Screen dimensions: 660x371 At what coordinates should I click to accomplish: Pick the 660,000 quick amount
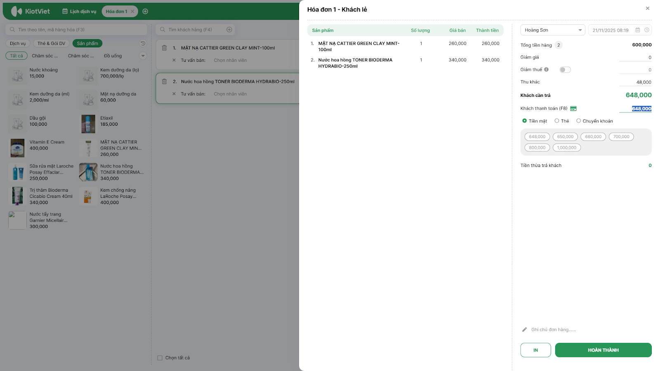pos(593,137)
